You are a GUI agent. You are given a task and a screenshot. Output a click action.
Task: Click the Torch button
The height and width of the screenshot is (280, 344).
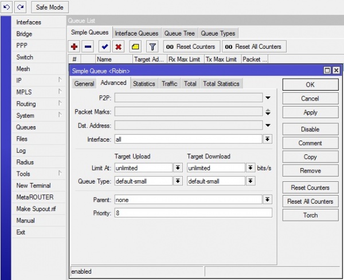pos(310,215)
